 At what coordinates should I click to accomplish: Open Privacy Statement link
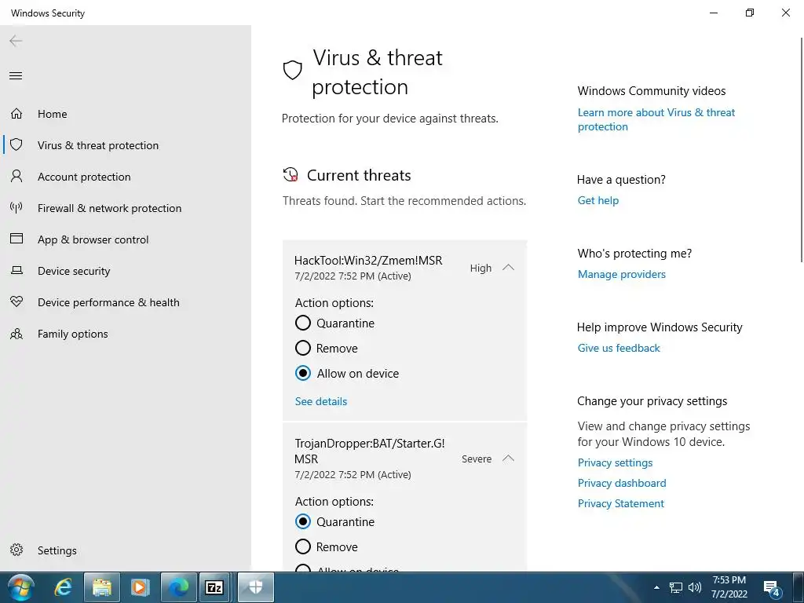click(620, 503)
